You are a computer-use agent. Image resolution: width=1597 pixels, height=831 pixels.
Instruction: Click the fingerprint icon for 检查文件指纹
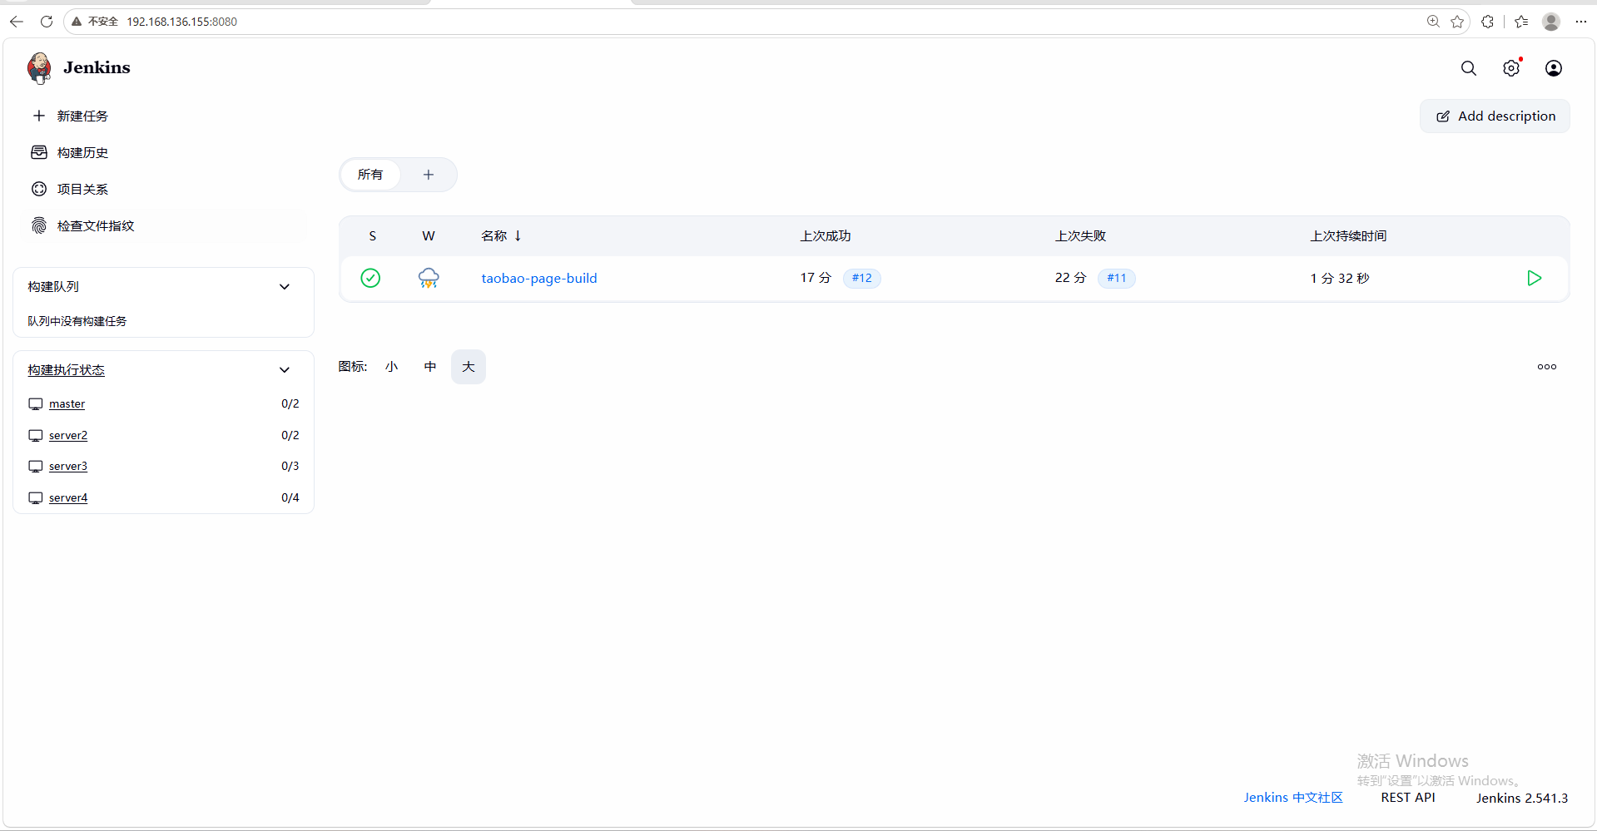pyautogui.click(x=39, y=225)
